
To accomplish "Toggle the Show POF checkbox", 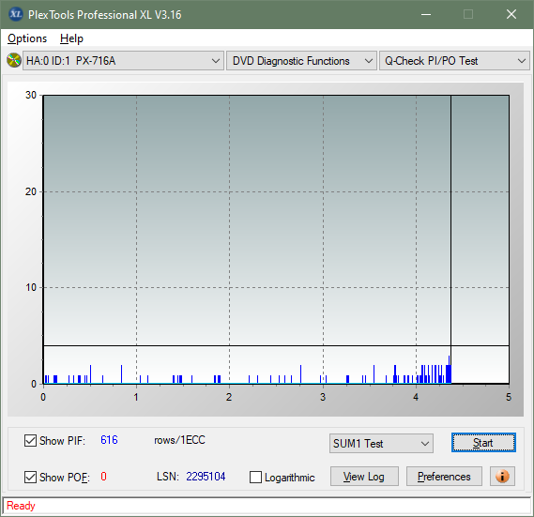I will (x=30, y=477).
